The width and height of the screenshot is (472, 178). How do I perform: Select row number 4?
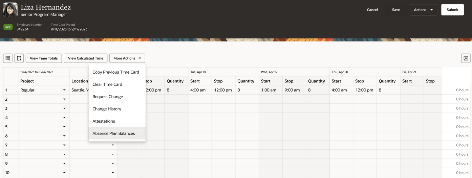[6, 118]
